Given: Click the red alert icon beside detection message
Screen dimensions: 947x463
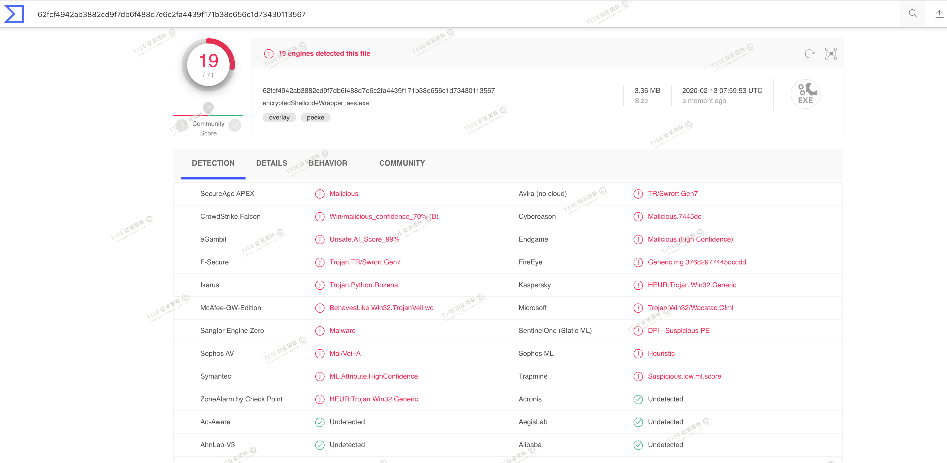Looking at the screenshot, I should coord(269,54).
